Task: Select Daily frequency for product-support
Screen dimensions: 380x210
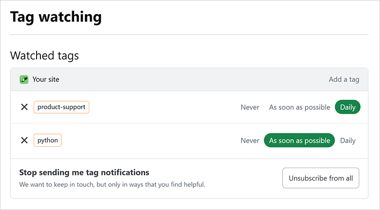Action: [348, 107]
